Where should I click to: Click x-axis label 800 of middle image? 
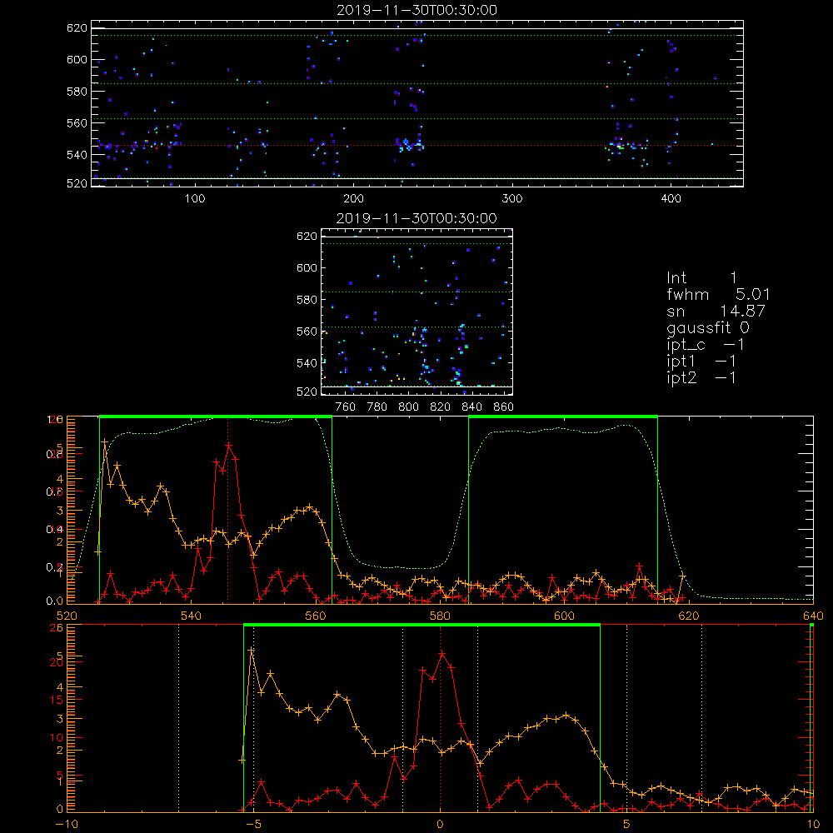point(408,407)
